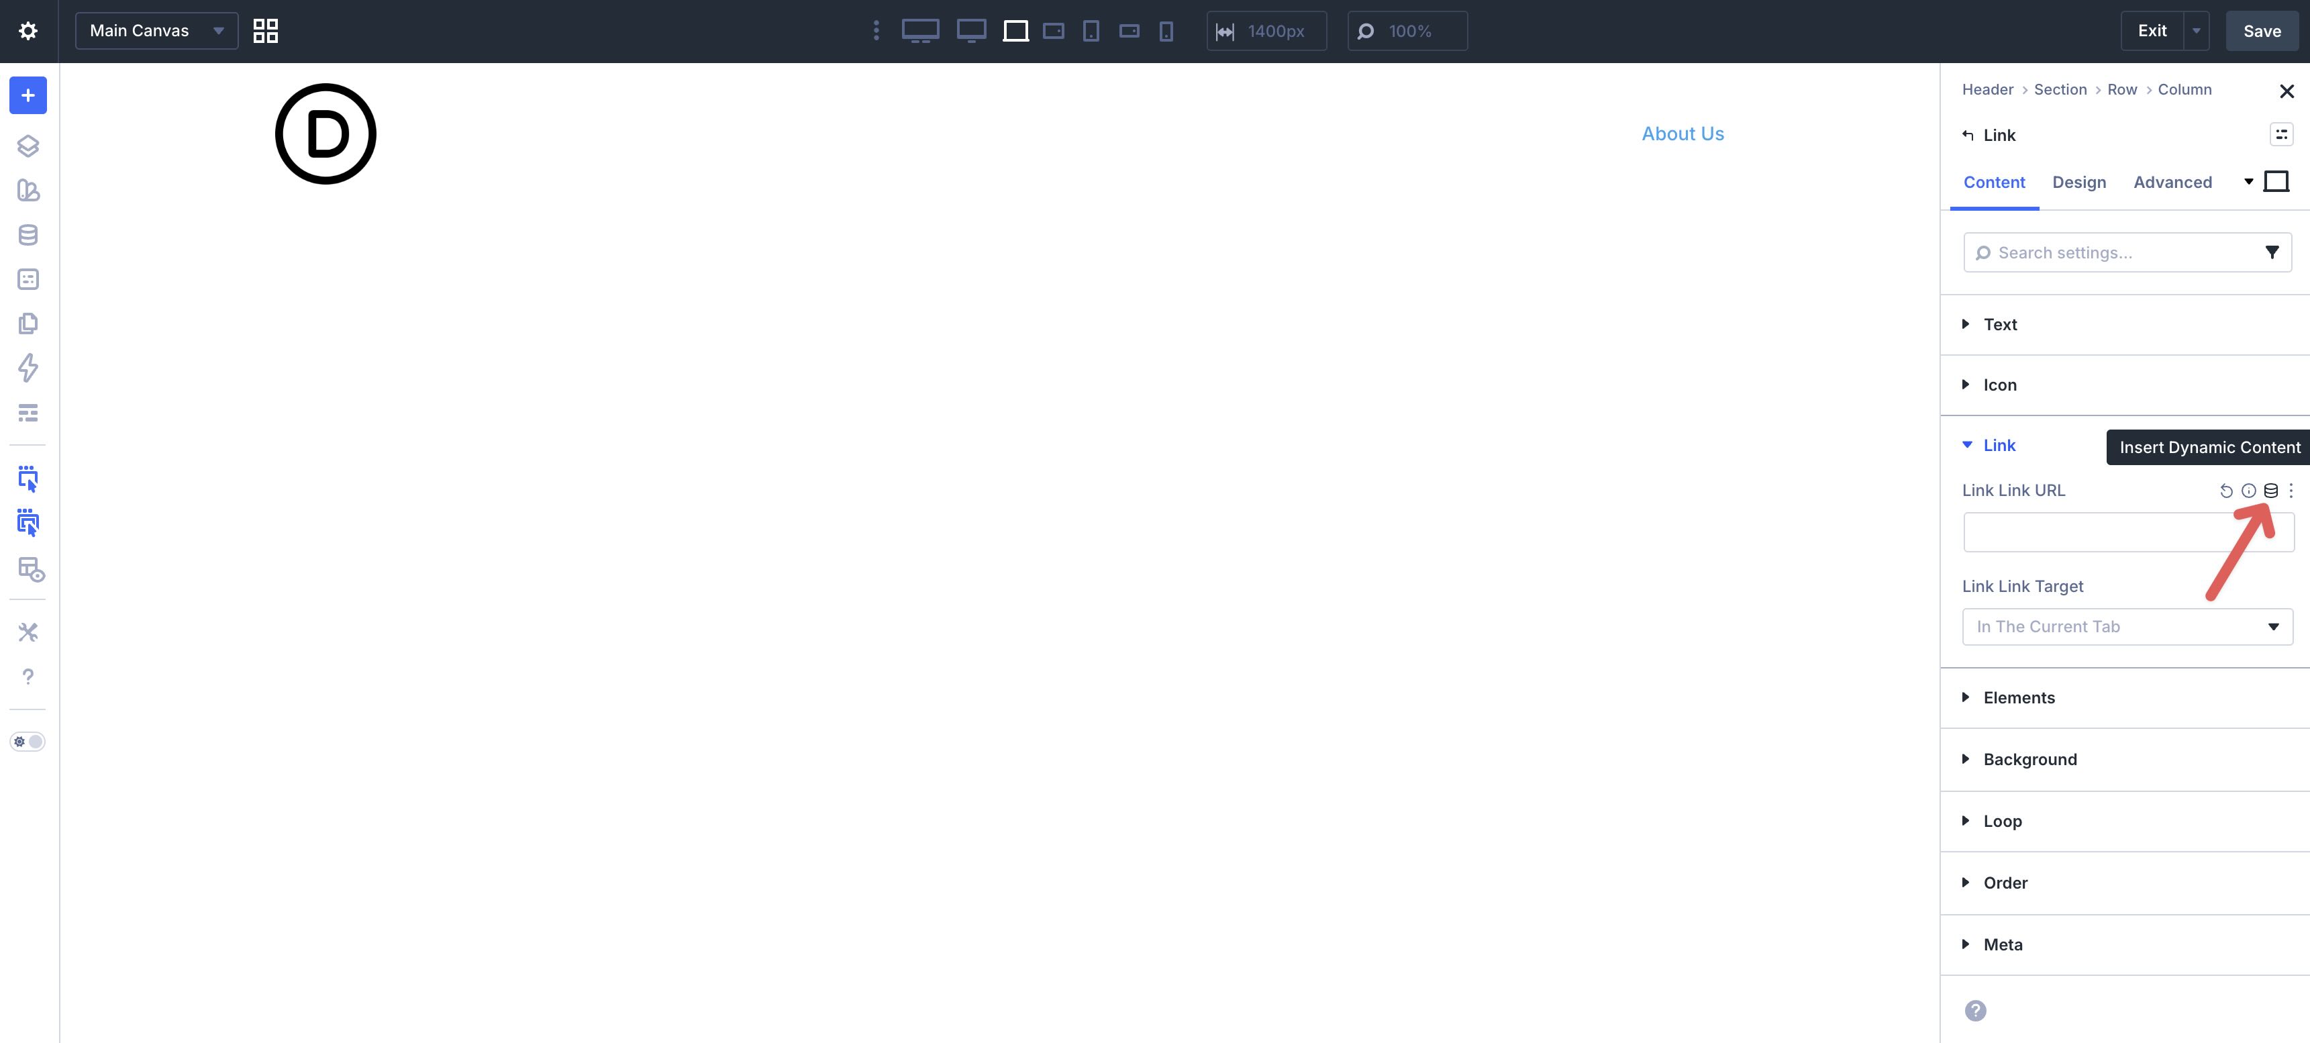Image resolution: width=2310 pixels, height=1043 pixels.
Task: Open the Add Element panel
Action: pos(28,95)
